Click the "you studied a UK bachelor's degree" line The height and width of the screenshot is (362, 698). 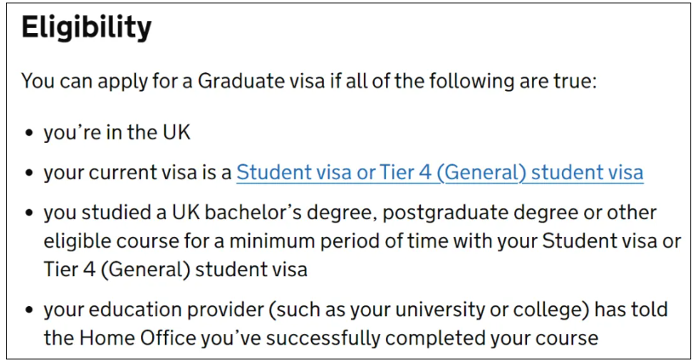click(350, 212)
